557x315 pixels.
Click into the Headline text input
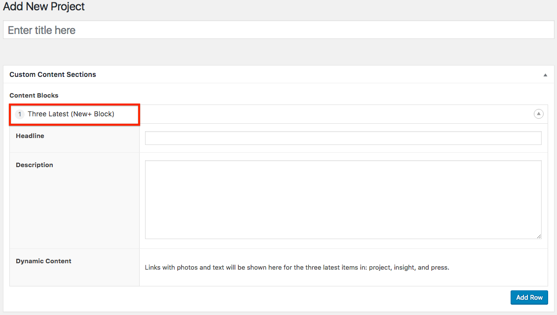coord(343,138)
